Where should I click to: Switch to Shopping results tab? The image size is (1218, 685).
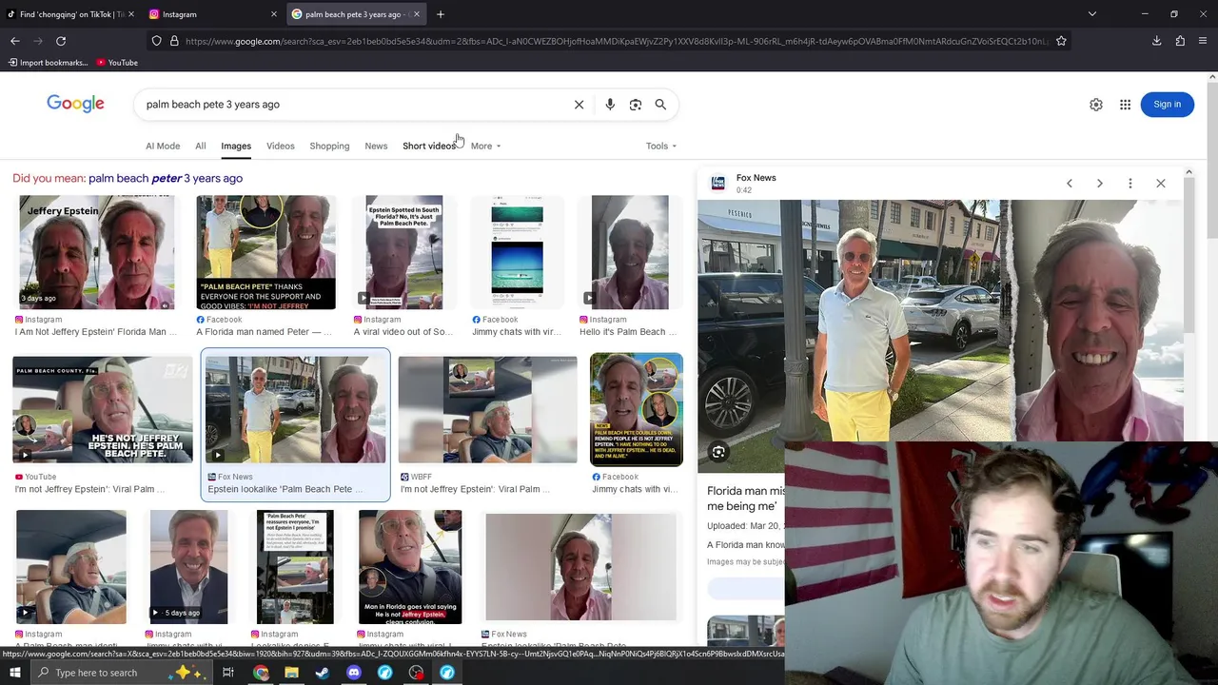pyautogui.click(x=329, y=146)
